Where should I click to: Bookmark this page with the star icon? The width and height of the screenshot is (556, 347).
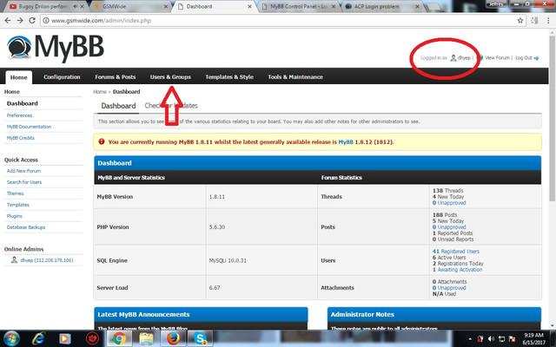pyautogui.click(x=520, y=21)
